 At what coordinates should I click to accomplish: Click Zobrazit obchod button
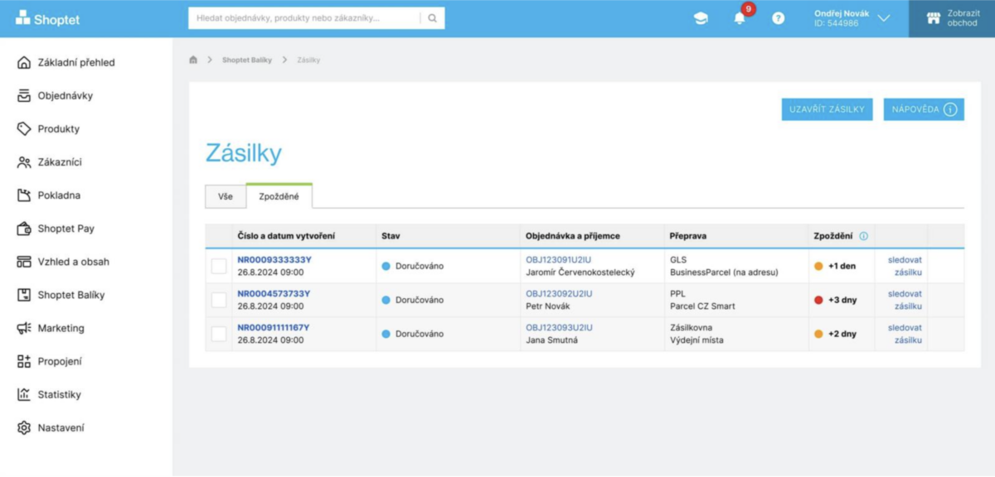(952, 18)
